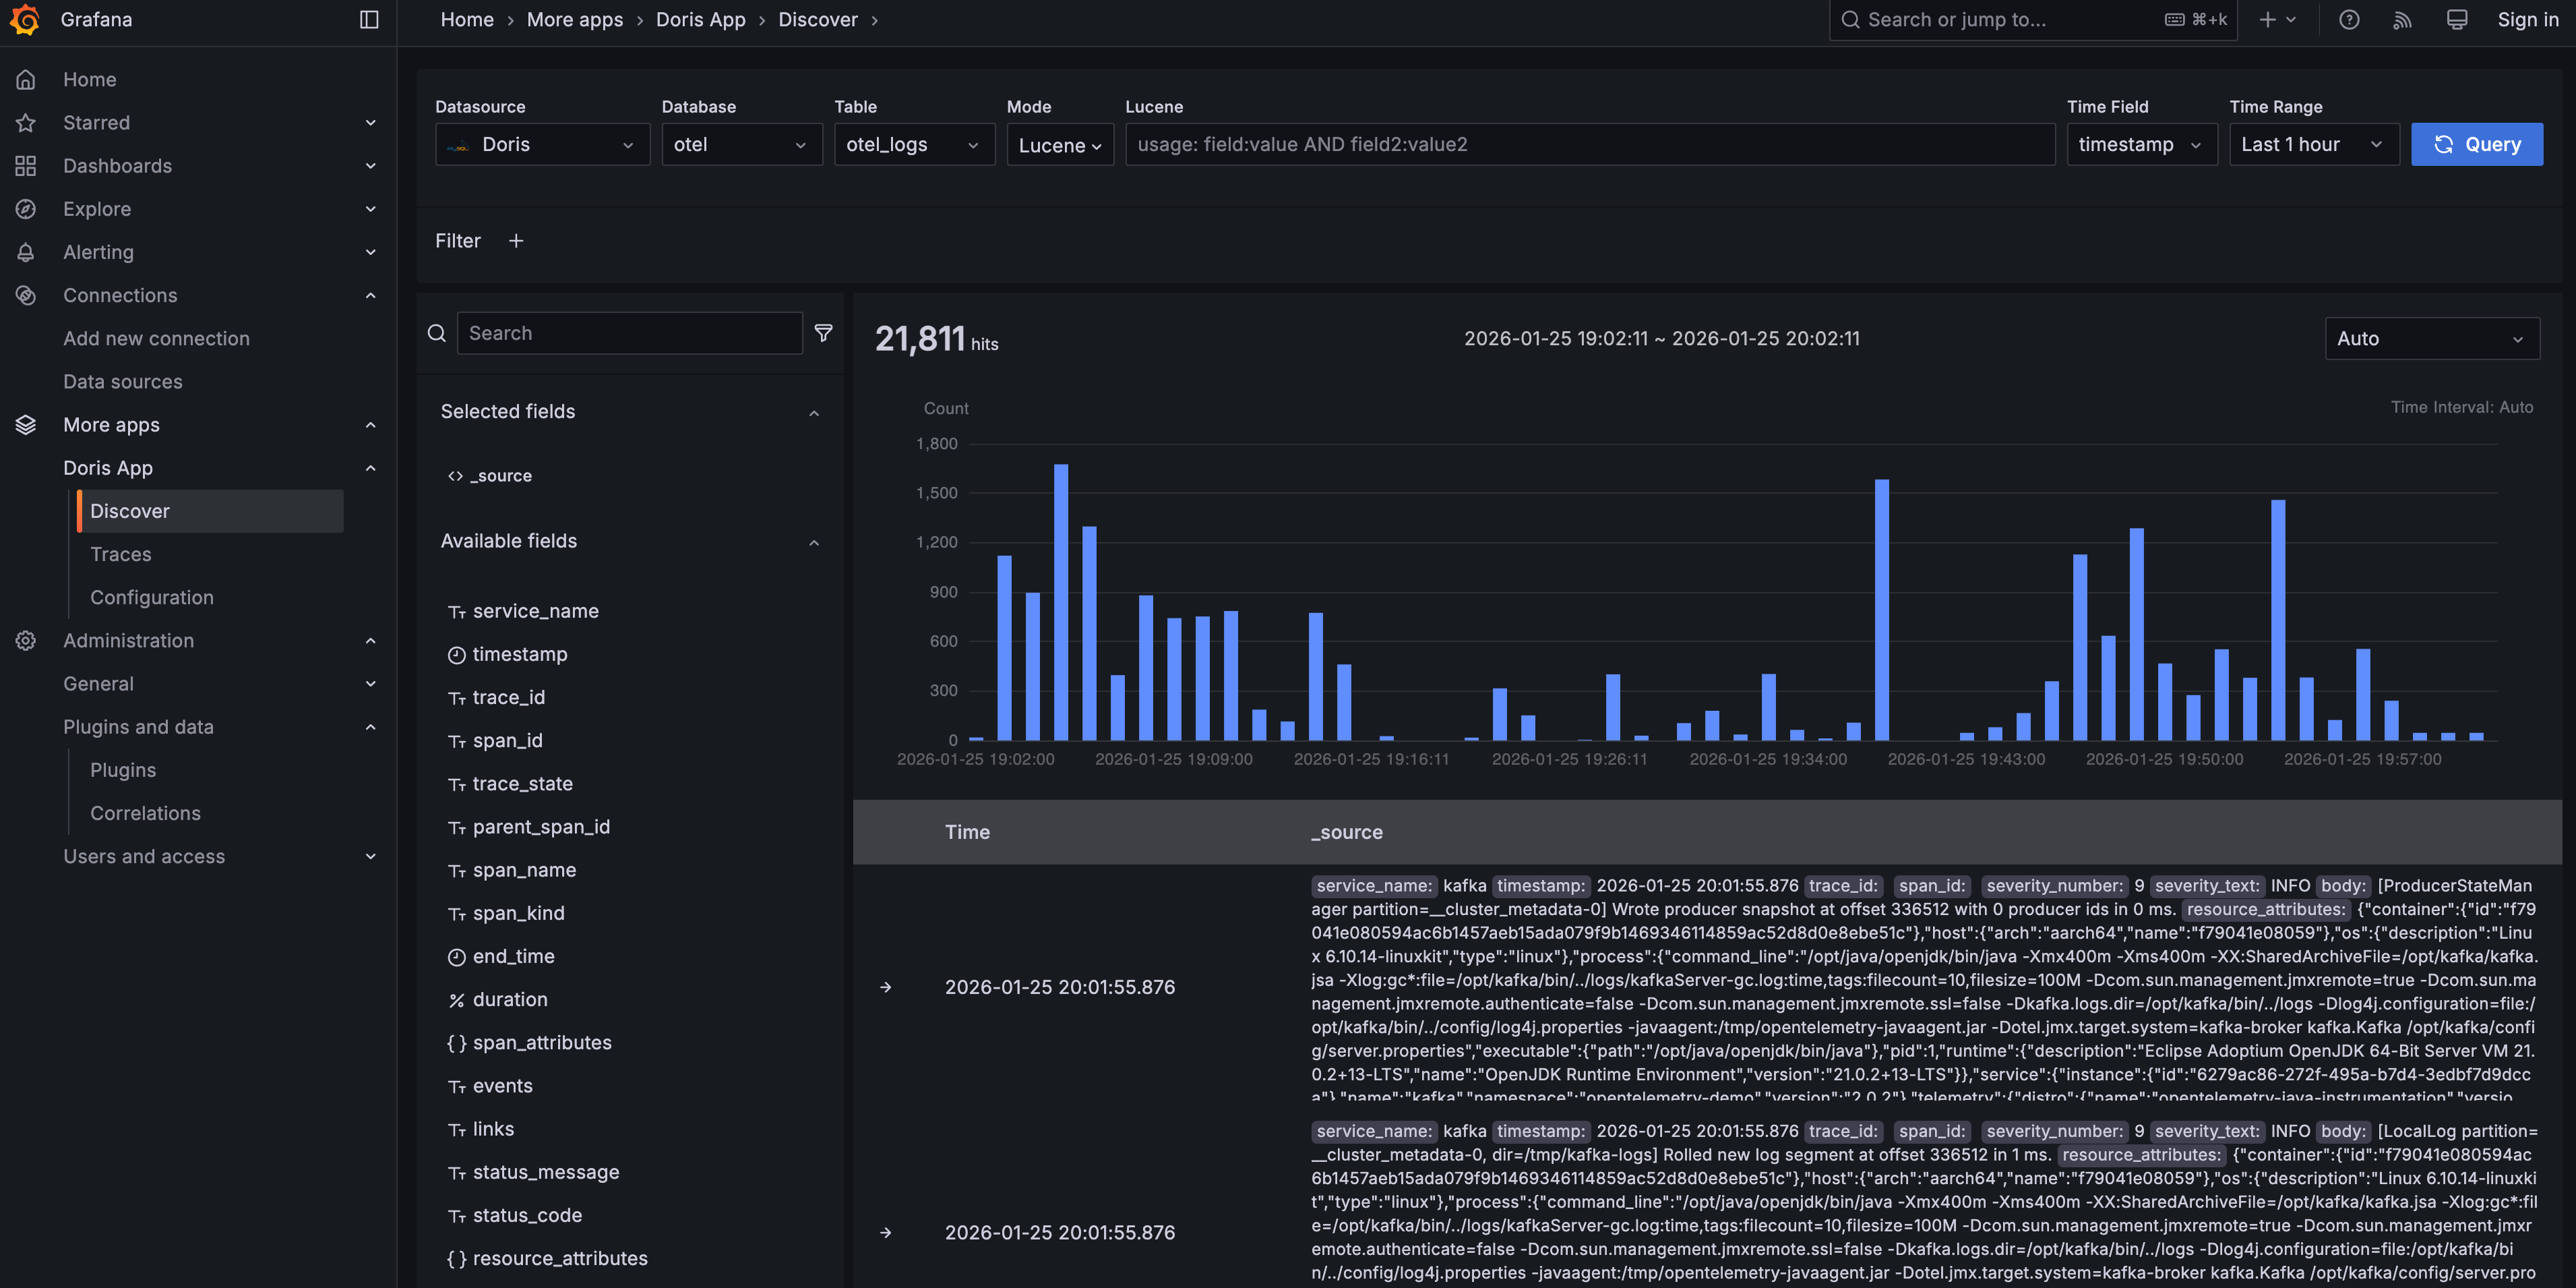Click the service_name available field
2576x1288 pixels.
tap(535, 610)
